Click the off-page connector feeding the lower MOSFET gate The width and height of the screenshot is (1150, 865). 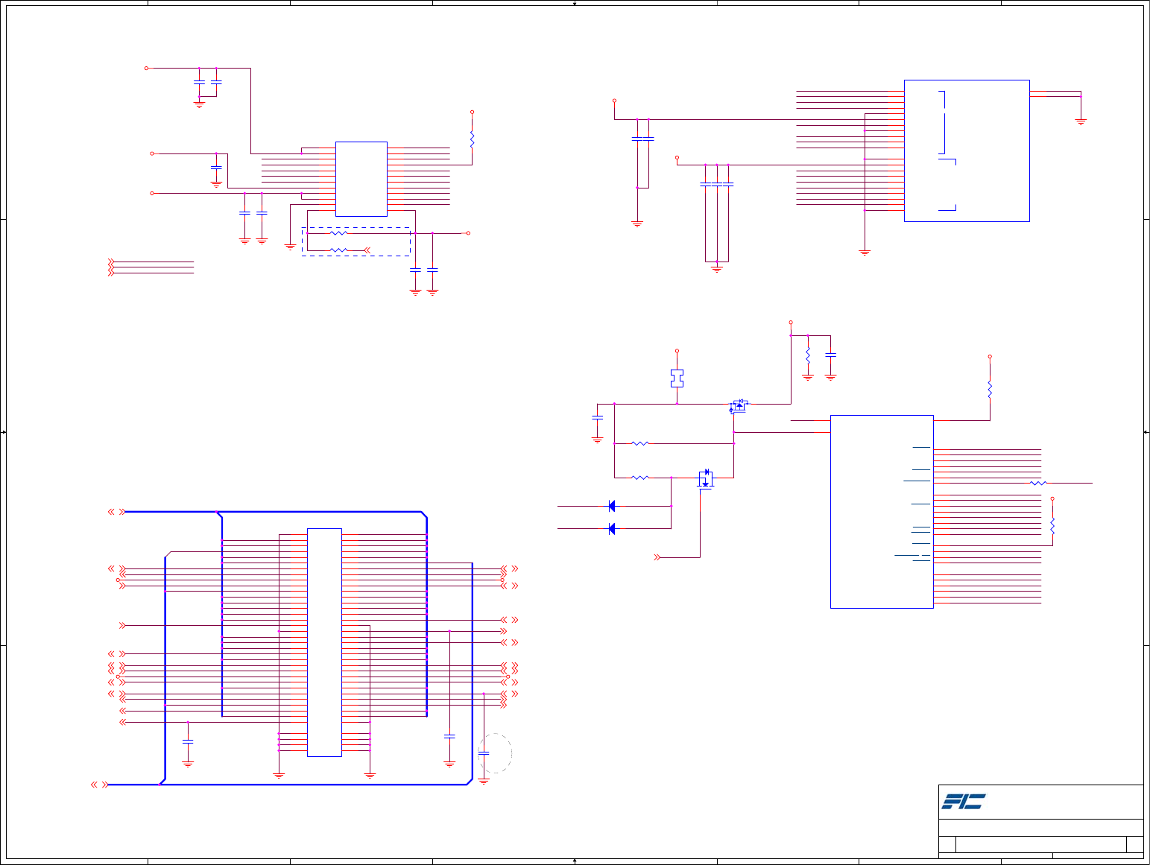pyautogui.click(x=657, y=557)
